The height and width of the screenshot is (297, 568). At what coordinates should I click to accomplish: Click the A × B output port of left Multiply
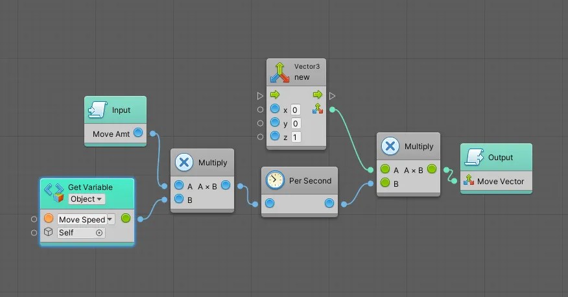click(226, 185)
